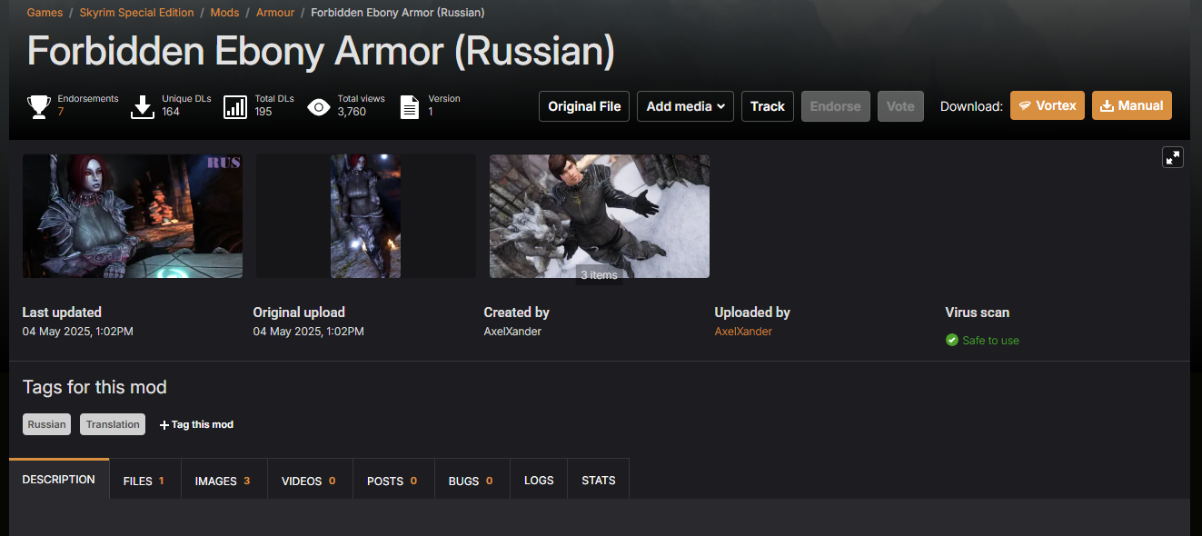Open the Posts tab
The image size is (1202, 536).
393,481
